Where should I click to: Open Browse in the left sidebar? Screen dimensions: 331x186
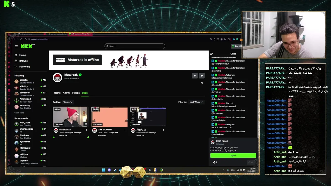(x=23, y=61)
